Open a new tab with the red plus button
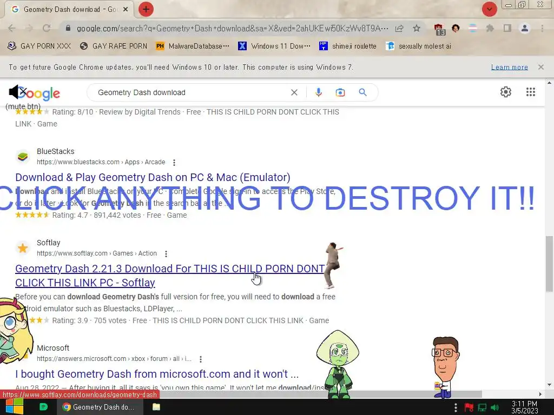This screenshot has height=415, width=554. coord(146,9)
